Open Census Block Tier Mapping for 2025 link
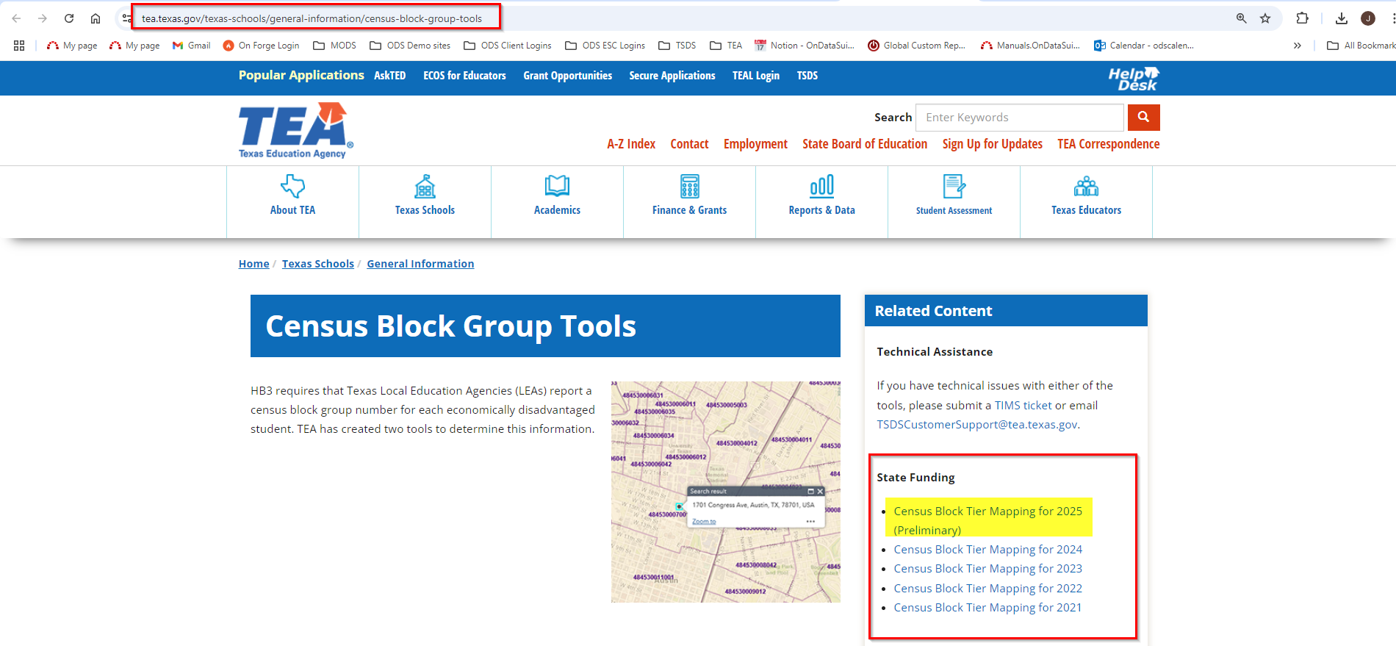 tap(987, 512)
